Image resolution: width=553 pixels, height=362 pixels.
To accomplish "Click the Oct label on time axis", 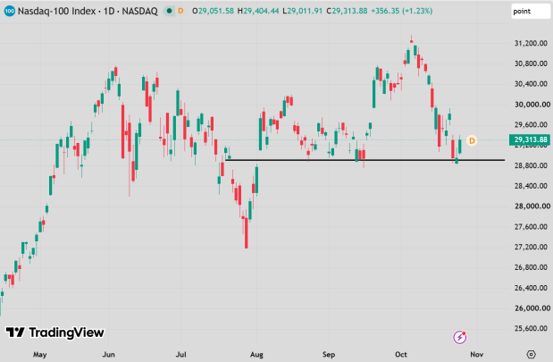I will 401,354.
